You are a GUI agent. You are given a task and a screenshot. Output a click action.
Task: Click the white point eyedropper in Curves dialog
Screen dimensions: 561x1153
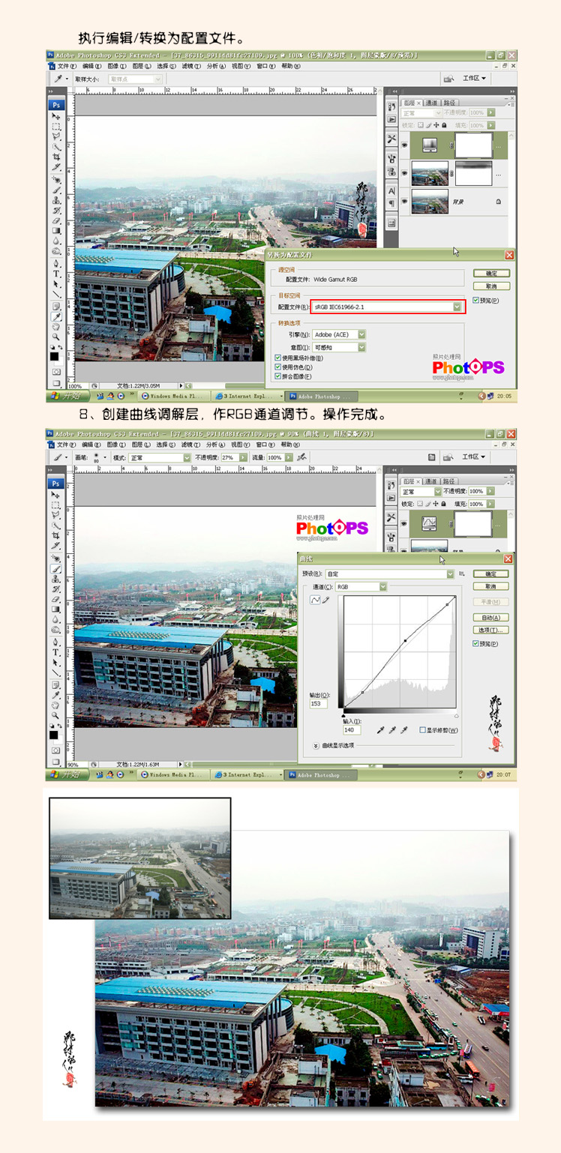(403, 730)
